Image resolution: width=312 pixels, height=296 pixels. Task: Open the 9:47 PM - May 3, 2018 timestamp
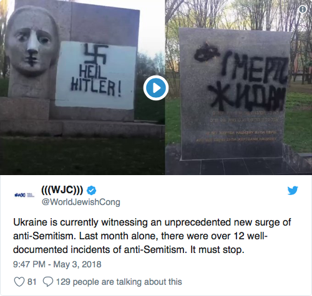coord(57,264)
